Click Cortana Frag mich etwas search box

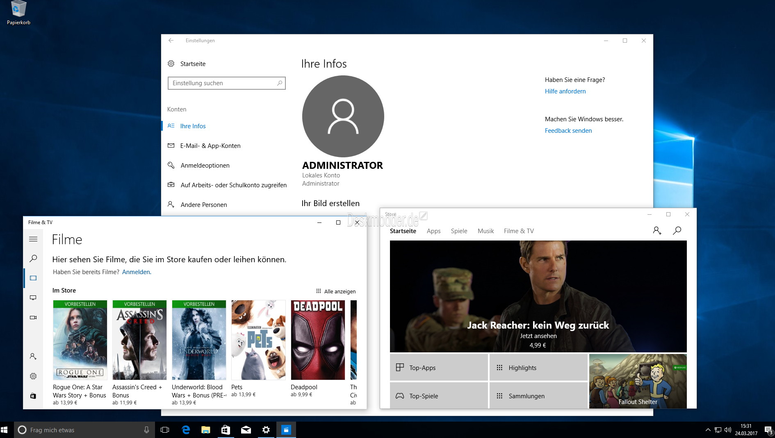(x=84, y=430)
